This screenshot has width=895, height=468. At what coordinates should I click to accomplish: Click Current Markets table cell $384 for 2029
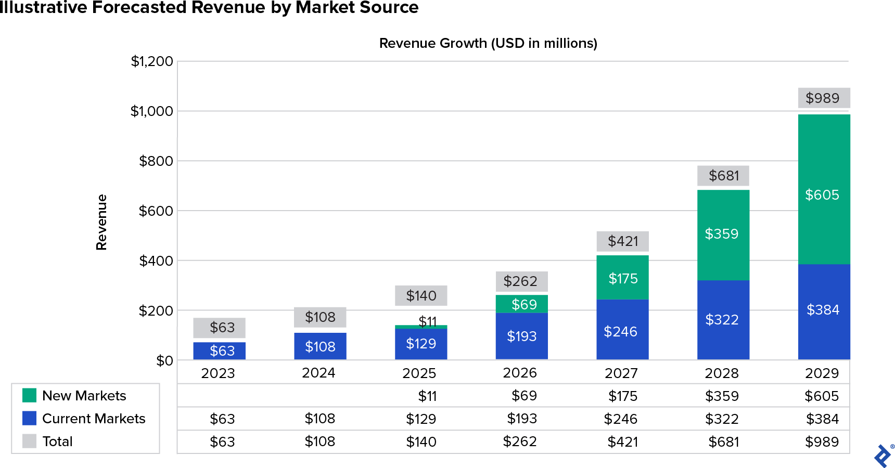(823, 419)
